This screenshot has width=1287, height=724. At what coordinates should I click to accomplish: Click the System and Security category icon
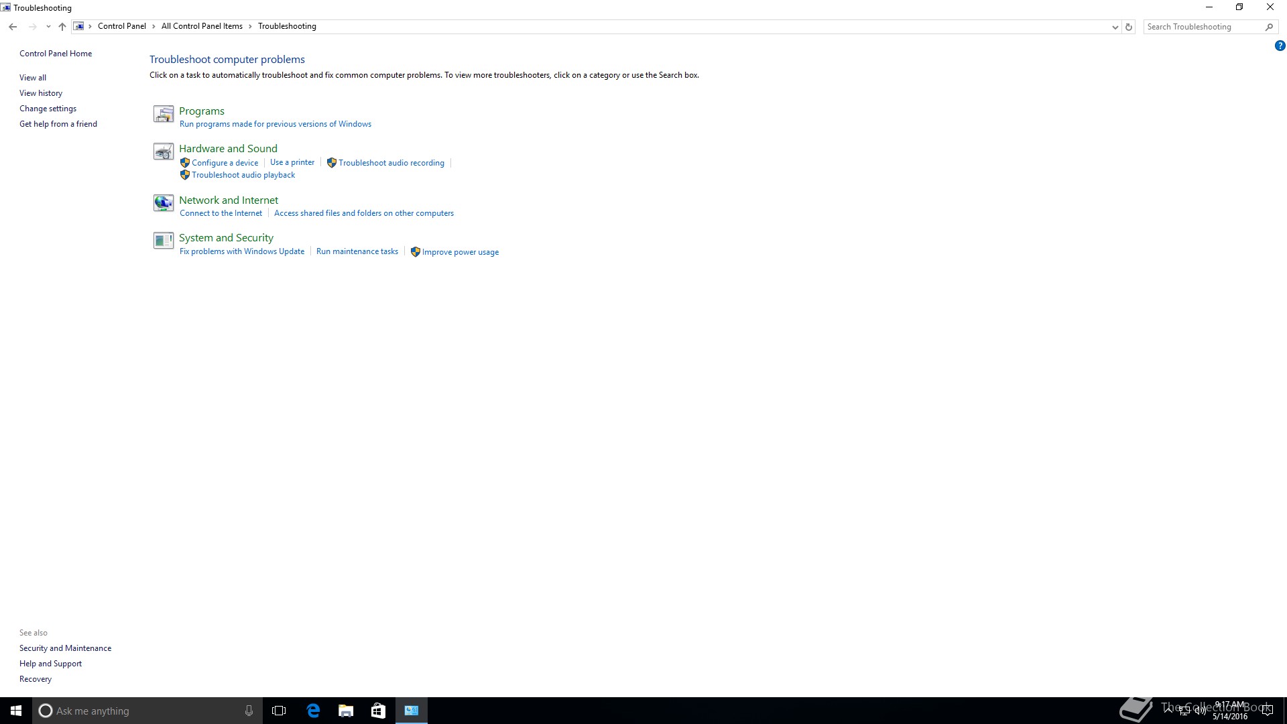[164, 241]
